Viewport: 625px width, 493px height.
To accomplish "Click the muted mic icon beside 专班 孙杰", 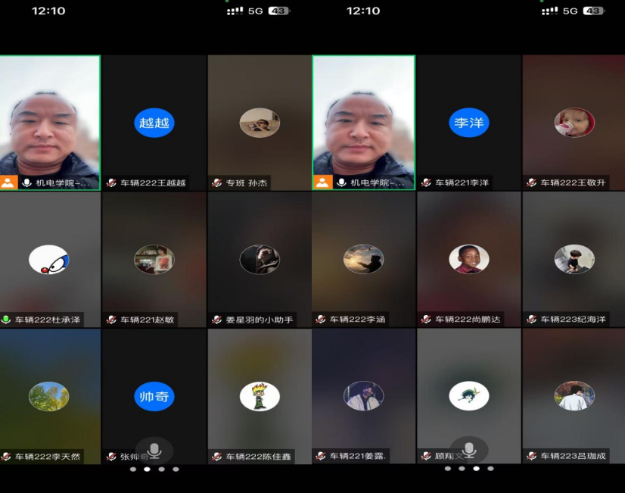I will click(x=218, y=183).
